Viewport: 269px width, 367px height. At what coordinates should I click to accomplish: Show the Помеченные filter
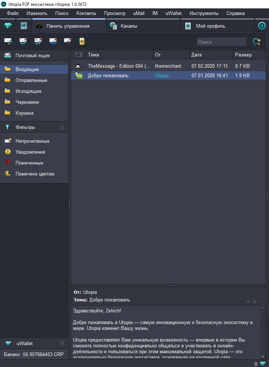pos(34,163)
